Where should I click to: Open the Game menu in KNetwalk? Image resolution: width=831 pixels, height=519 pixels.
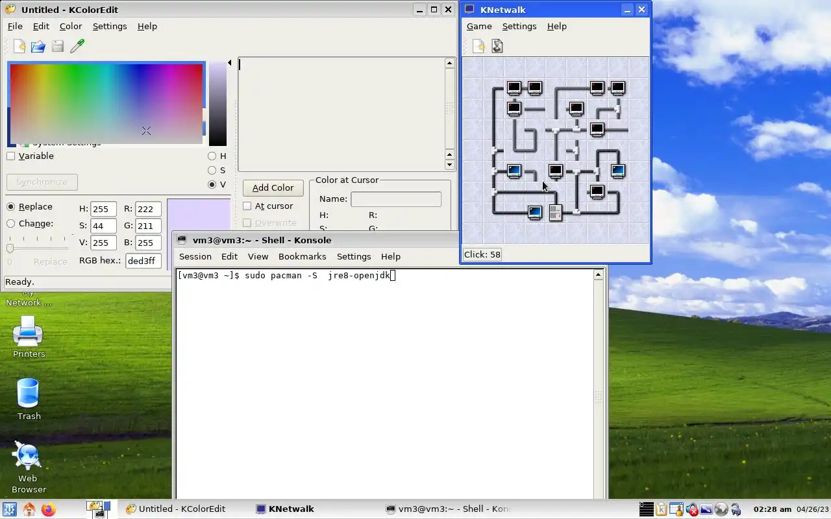tap(479, 27)
